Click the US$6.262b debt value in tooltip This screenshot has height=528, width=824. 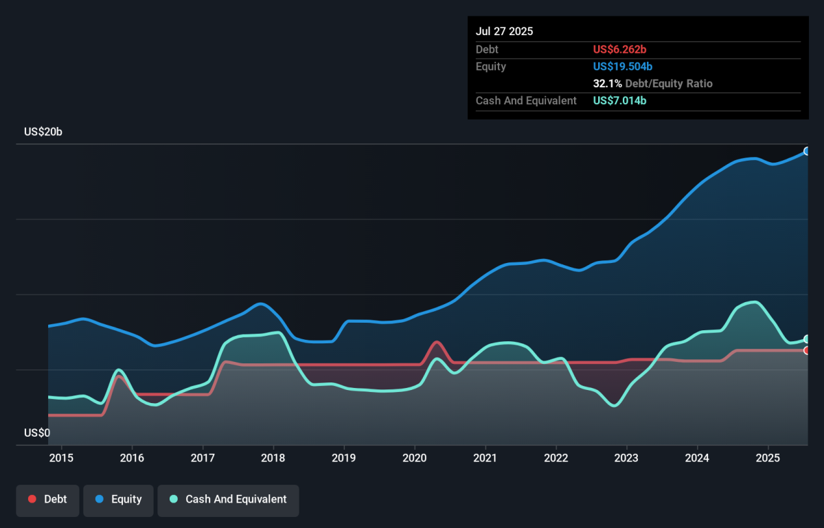click(619, 49)
